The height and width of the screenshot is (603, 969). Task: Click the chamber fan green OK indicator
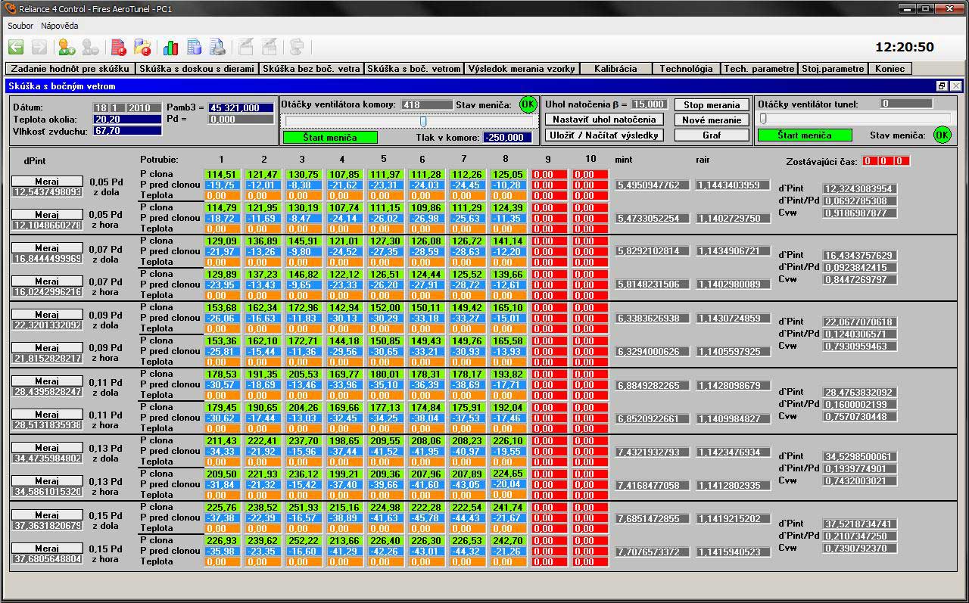click(x=528, y=104)
